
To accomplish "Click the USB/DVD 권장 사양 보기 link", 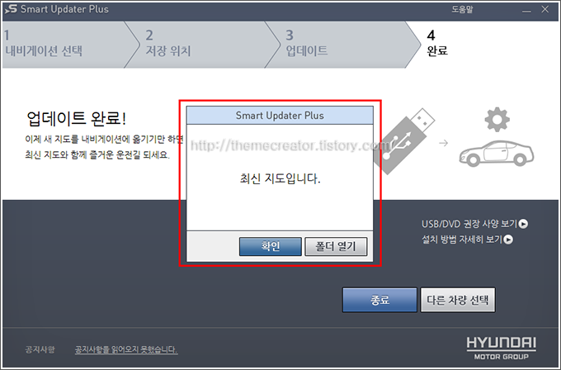I will 469,224.
